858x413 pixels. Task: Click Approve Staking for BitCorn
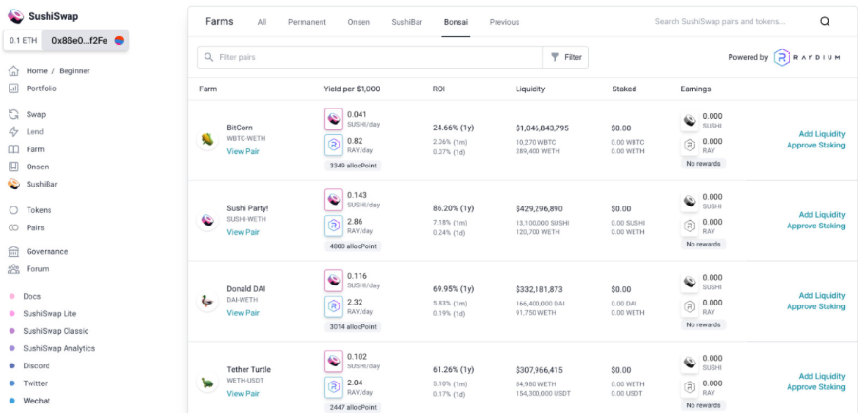816,146
